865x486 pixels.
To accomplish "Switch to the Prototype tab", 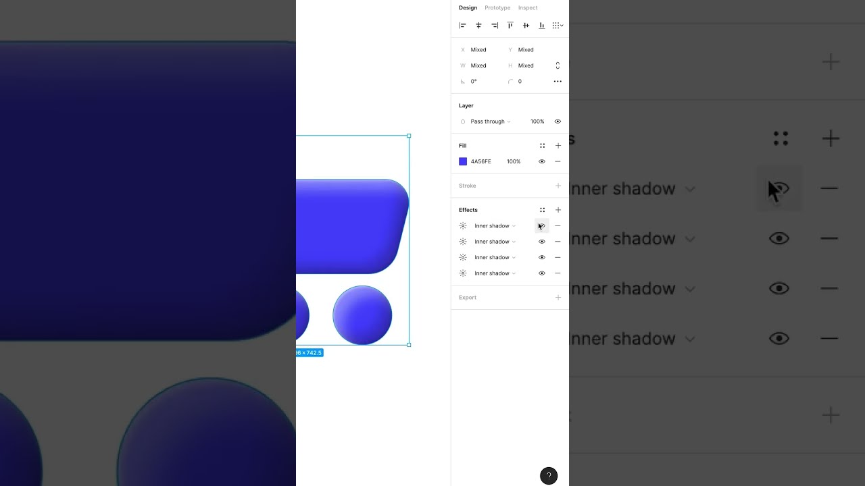I will (x=497, y=8).
